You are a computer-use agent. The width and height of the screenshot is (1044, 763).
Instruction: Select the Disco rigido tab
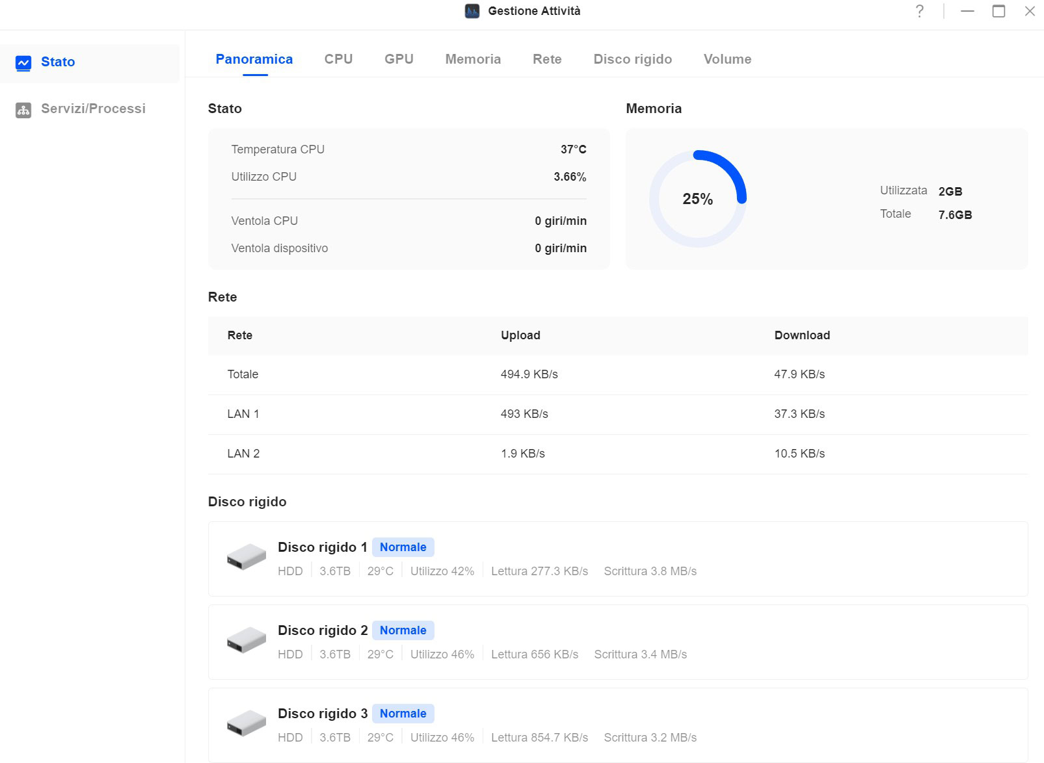click(x=632, y=59)
